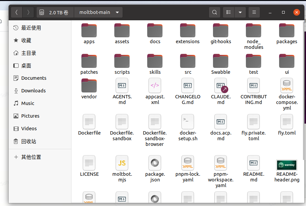Expand moltbot-main path dropdown

(117, 13)
